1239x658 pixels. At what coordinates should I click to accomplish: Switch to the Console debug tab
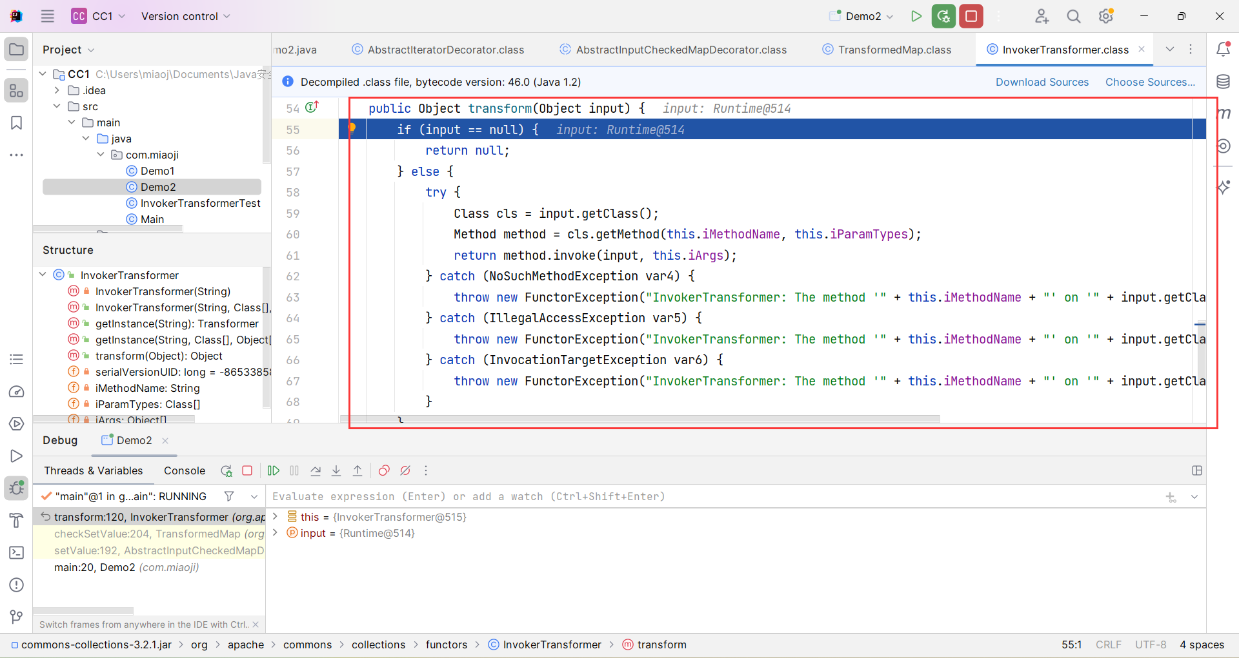coord(185,471)
